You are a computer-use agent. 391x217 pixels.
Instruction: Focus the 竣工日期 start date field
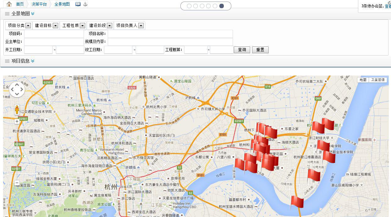[118, 50]
